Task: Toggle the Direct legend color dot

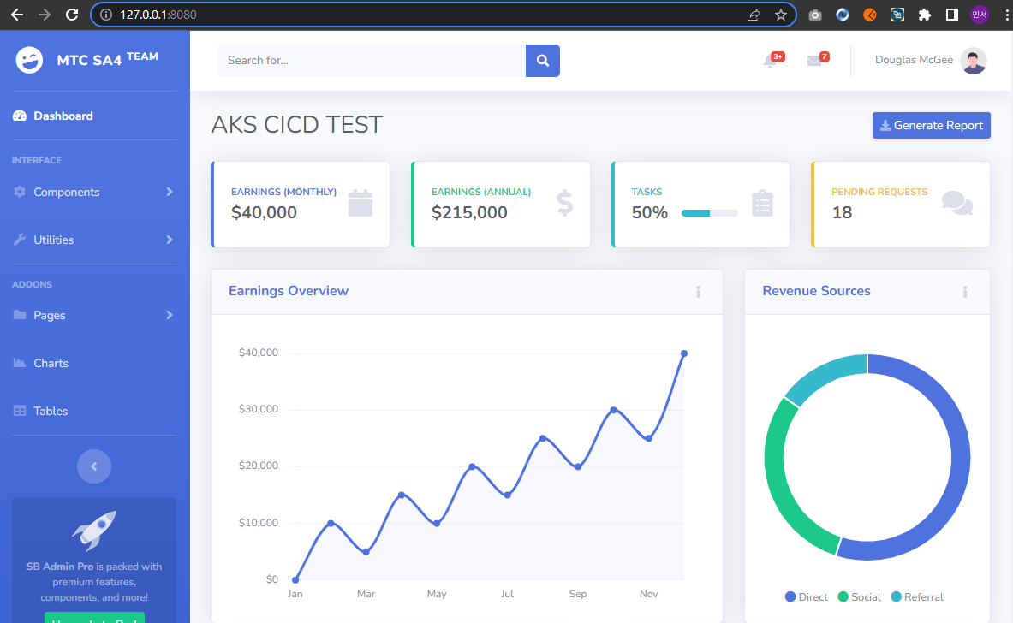Action: pos(790,596)
